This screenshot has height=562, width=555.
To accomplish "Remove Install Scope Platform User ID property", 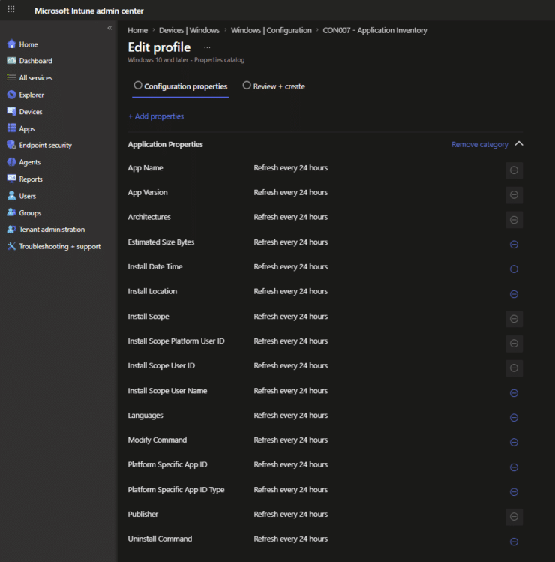I will click(514, 344).
